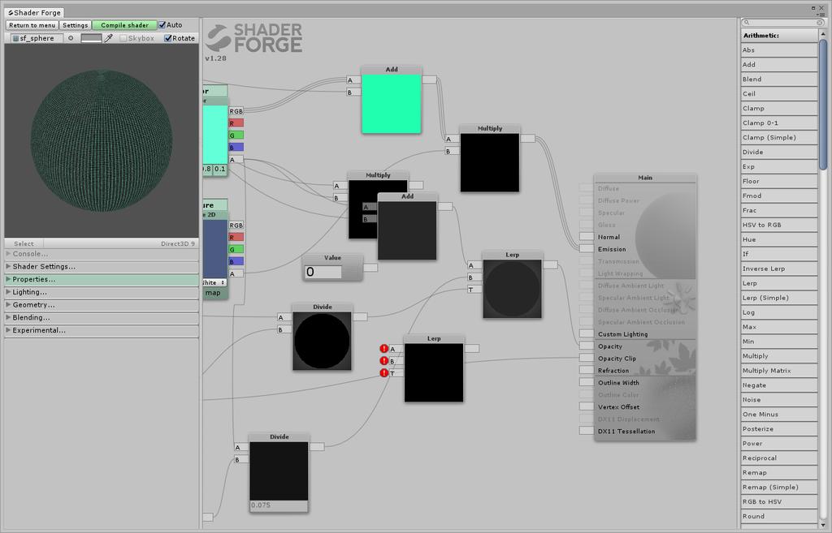
Task: Expand the Blending section
Action: [x=102, y=317]
